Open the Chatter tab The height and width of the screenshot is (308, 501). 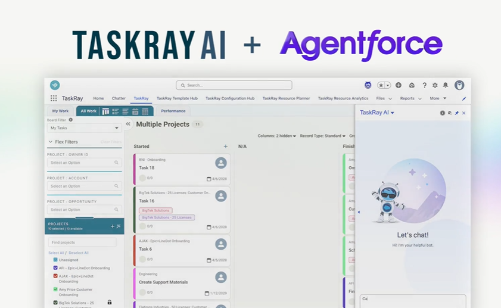point(119,98)
